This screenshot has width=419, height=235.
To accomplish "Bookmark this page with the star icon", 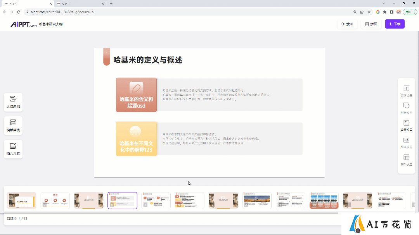I will coord(369,12).
